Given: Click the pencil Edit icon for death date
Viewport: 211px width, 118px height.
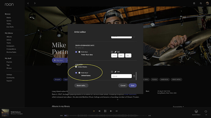Looking at the screenshot, I should pyautogui.click(x=116, y=52).
